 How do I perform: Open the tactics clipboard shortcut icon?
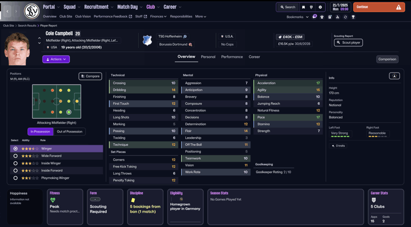point(330,17)
